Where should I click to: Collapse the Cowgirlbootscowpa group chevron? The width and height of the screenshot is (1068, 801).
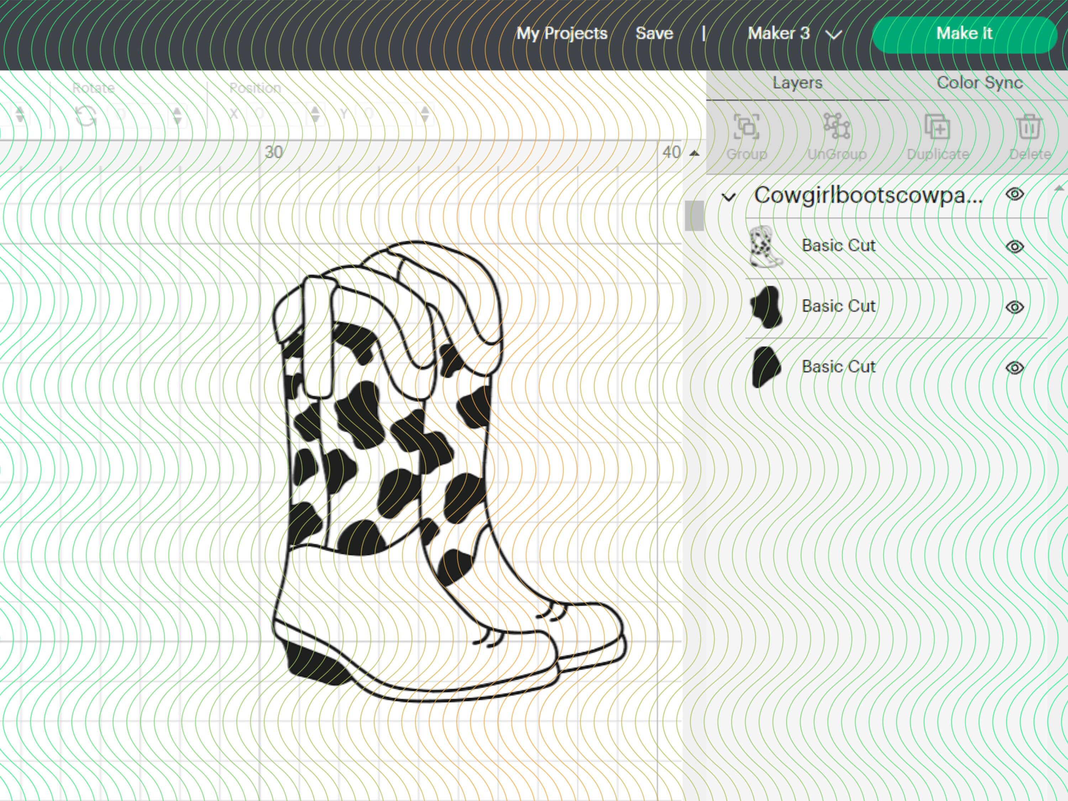[729, 197]
